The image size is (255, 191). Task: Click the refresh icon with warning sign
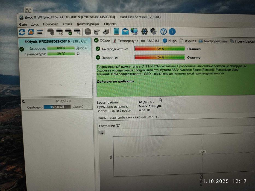(31, 32)
